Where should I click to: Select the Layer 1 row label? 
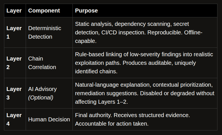pyautogui.click(x=14, y=32)
